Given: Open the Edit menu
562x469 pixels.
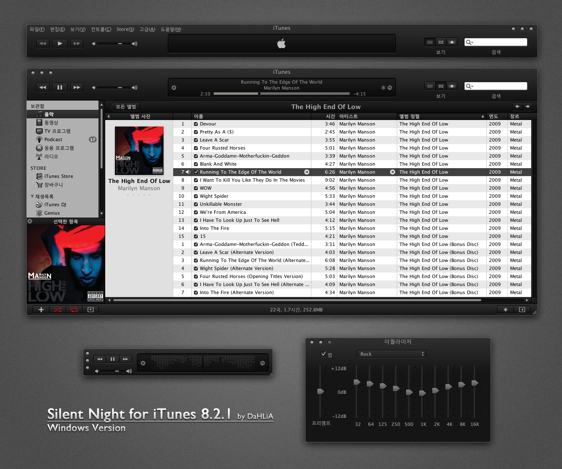Looking at the screenshot, I should tap(57, 29).
